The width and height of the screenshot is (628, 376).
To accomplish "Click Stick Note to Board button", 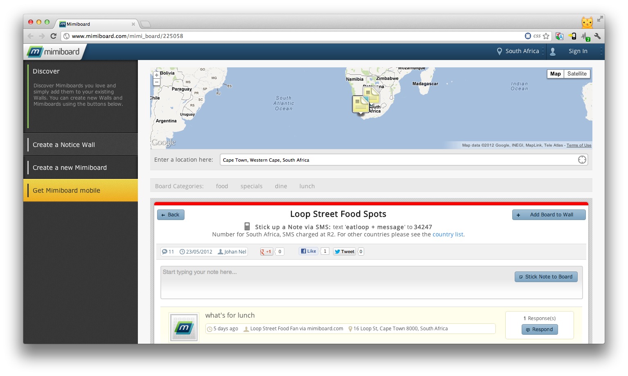I will (546, 277).
